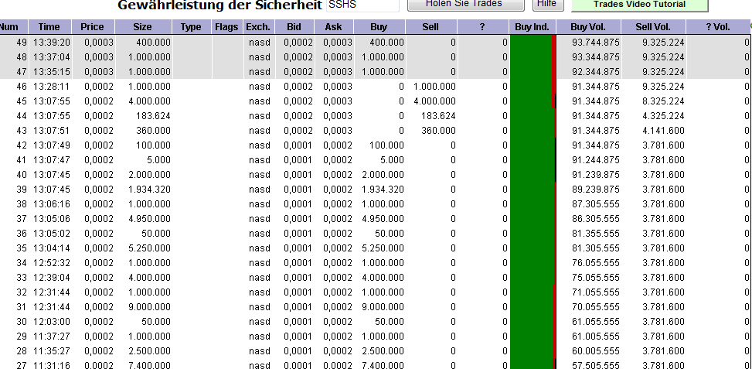Select trade time 13:39:20

pyautogui.click(x=52, y=43)
